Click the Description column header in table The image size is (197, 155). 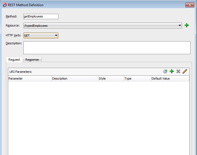click(x=75, y=78)
